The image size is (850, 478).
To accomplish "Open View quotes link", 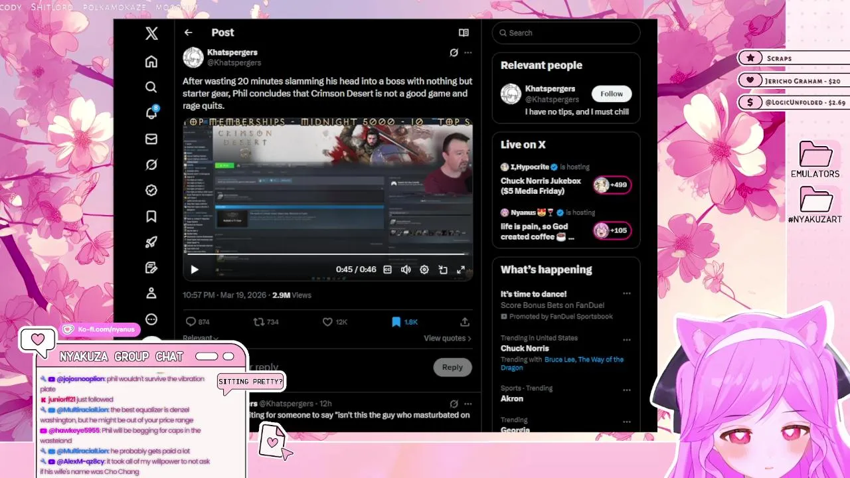I will pyautogui.click(x=448, y=338).
